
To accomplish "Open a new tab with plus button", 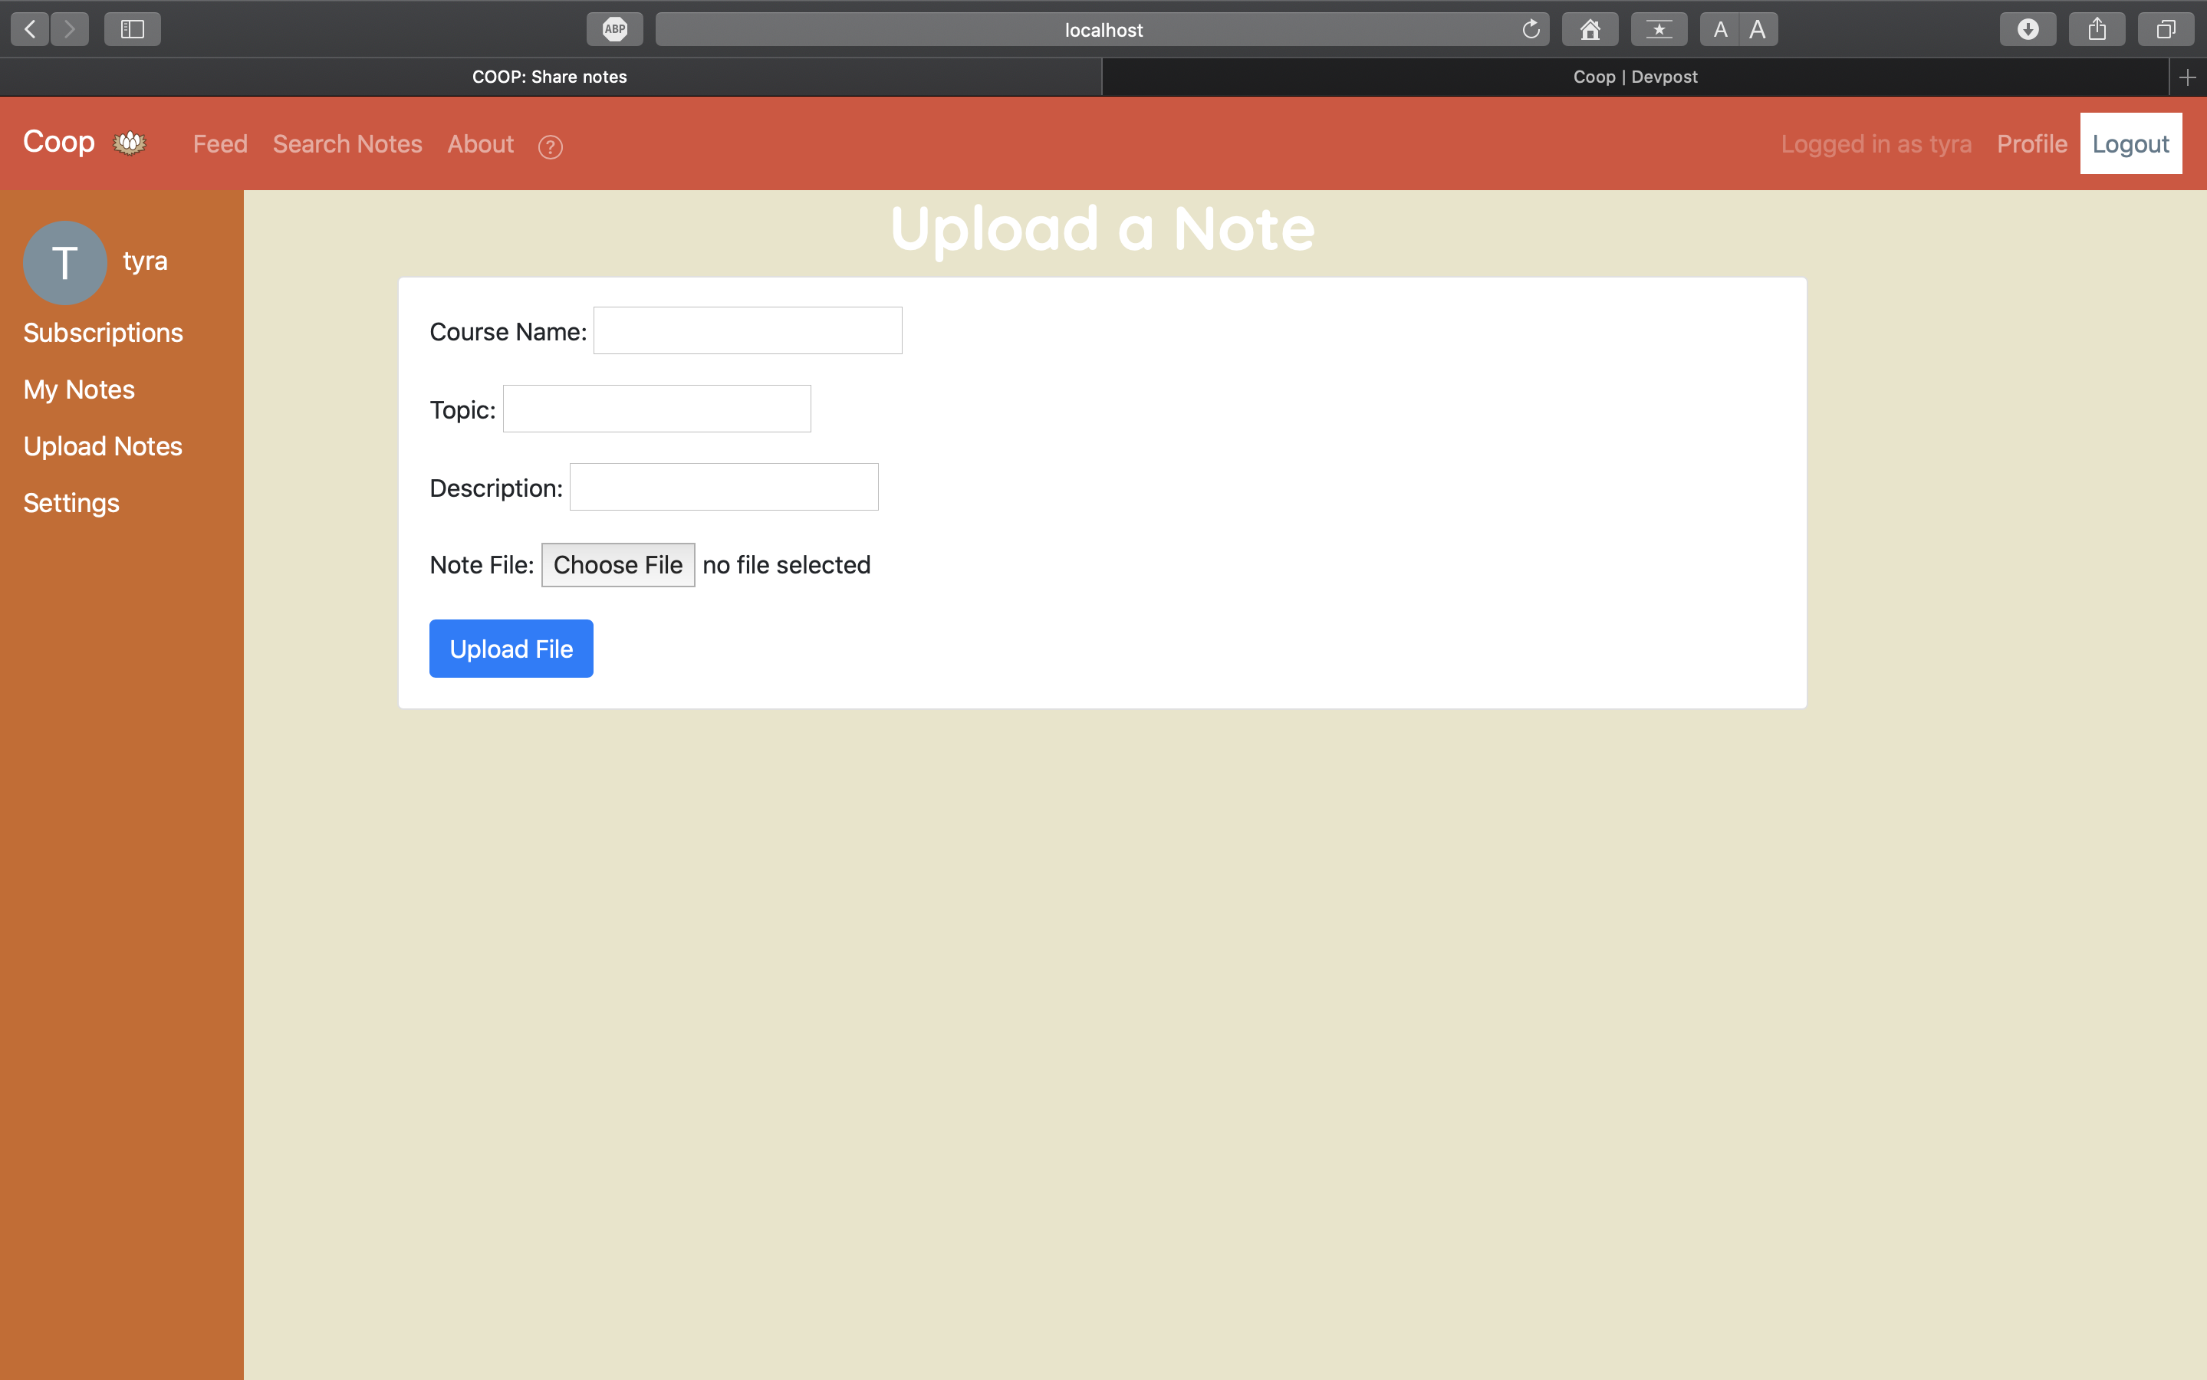I will coord(2187,77).
